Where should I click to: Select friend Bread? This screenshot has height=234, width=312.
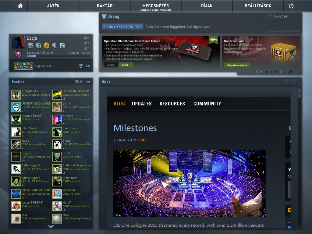(72, 144)
